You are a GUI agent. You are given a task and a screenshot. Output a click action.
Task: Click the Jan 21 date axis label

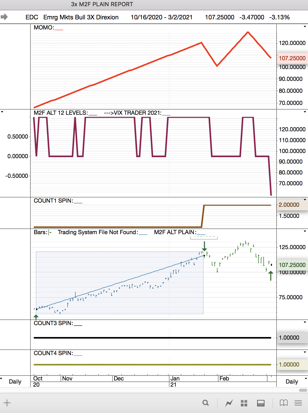click(175, 381)
